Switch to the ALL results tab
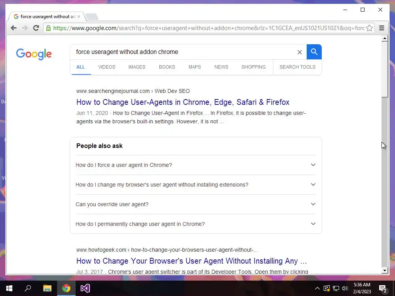Image resolution: width=395 pixels, height=296 pixels. click(x=81, y=67)
